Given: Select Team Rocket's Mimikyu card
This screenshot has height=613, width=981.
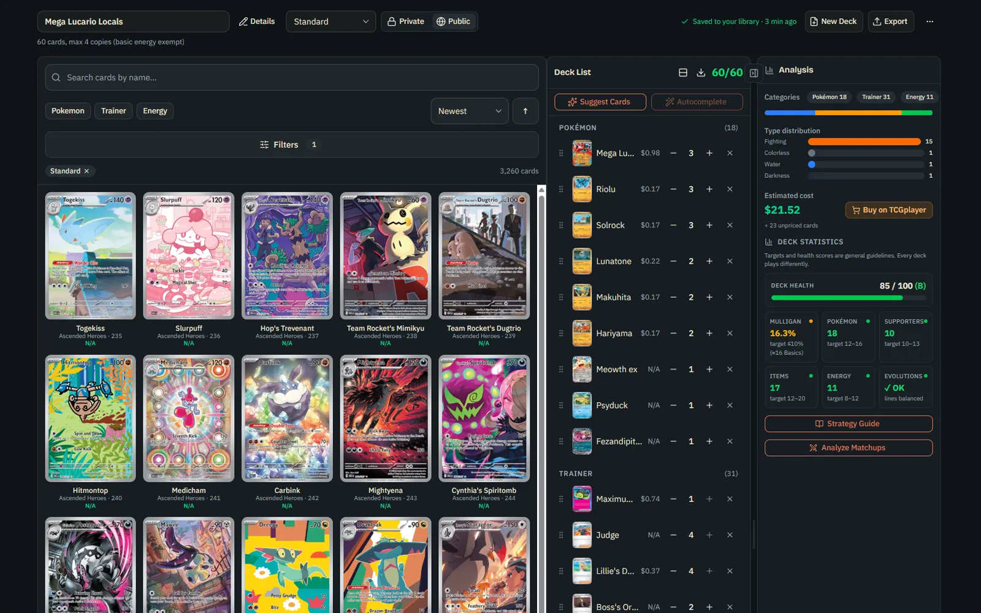Looking at the screenshot, I should point(386,256).
